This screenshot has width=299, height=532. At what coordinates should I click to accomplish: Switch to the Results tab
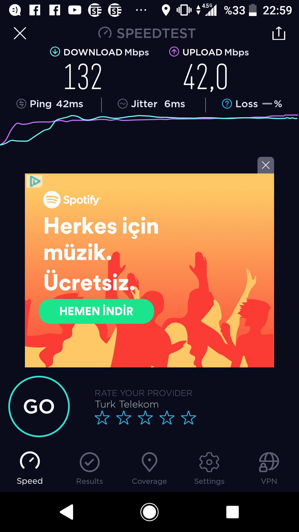[x=90, y=468]
